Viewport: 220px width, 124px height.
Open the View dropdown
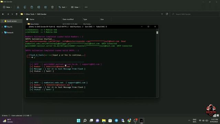tap(76, 7)
